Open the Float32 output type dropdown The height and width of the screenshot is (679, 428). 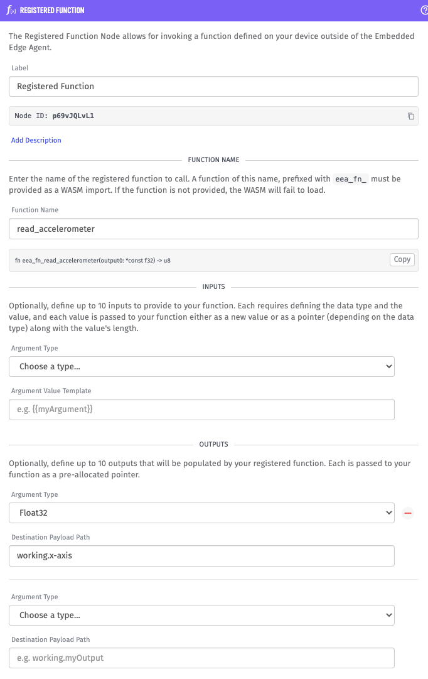(201, 513)
